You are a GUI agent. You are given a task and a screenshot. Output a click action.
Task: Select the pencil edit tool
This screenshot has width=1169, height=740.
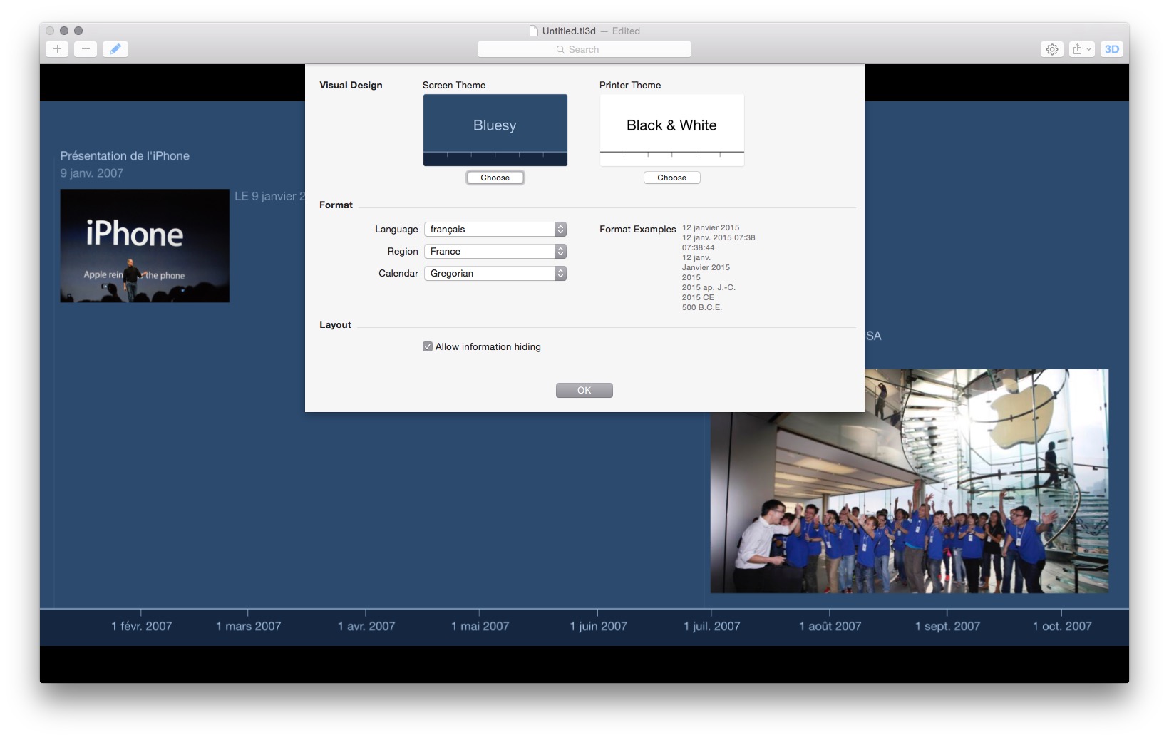[x=115, y=49]
